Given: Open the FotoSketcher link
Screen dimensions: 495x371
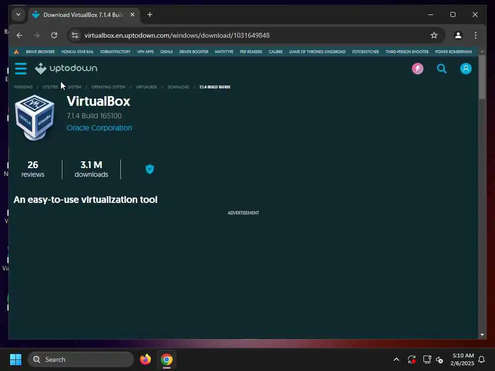Looking at the screenshot, I should tap(365, 52).
